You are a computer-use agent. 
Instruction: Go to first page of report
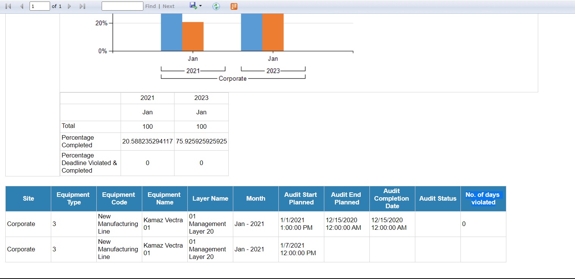pos(8,6)
